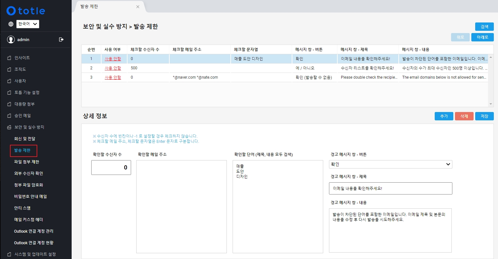Toggle 사용 안함 status in row 3

(x=113, y=77)
